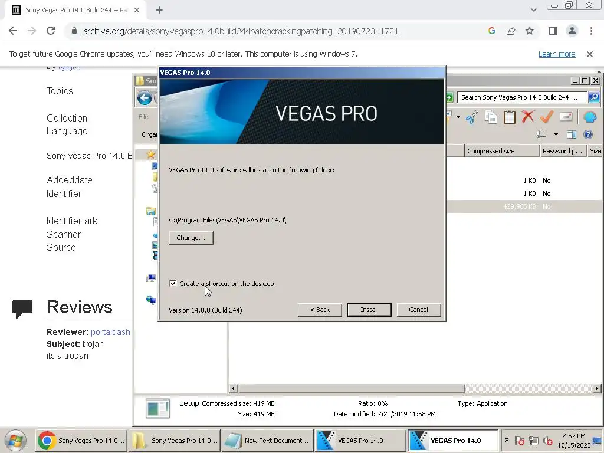The width and height of the screenshot is (604, 453).
Task: Go back in Chrome
Action: point(13,31)
